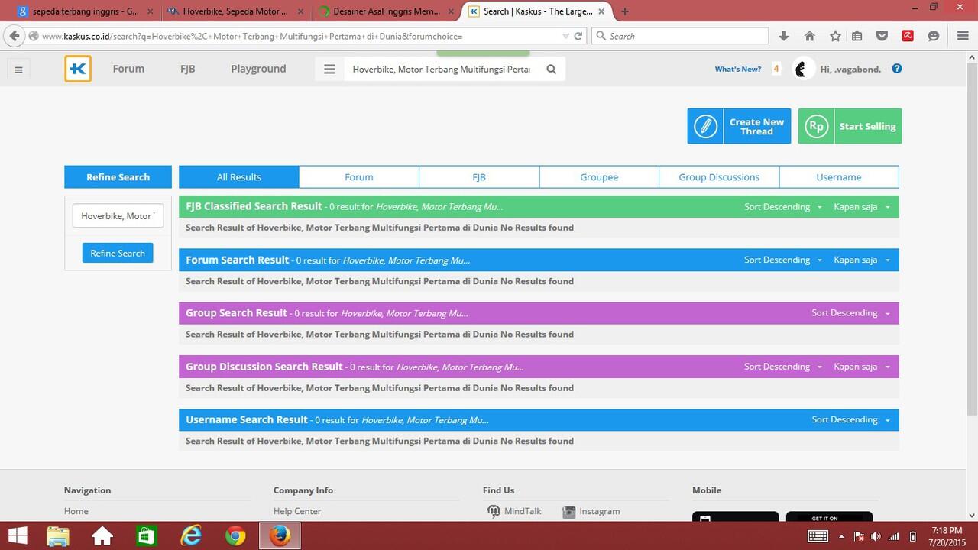The height and width of the screenshot is (550, 978).
Task: Go to Firefox home icon
Action: click(809, 36)
